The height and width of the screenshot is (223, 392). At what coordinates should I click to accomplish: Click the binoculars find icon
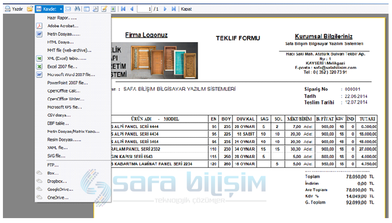point(77,9)
